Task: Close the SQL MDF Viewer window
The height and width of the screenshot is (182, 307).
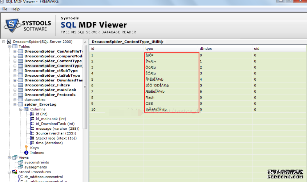Action: point(300,1)
